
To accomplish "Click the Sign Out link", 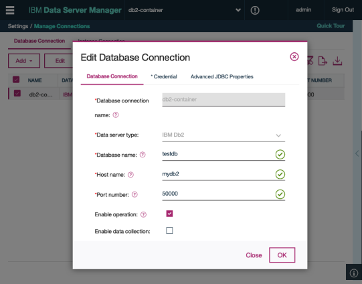I will (343, 9).
